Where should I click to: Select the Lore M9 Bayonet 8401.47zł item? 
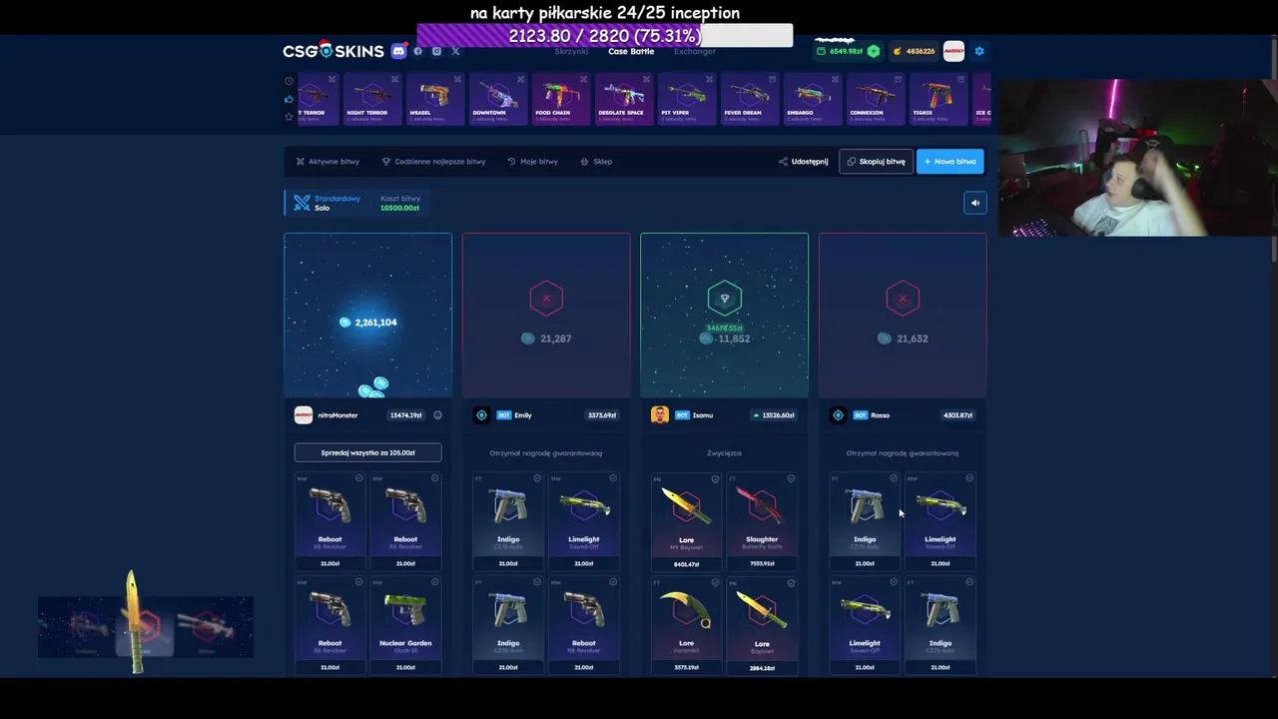coord(686,521)
